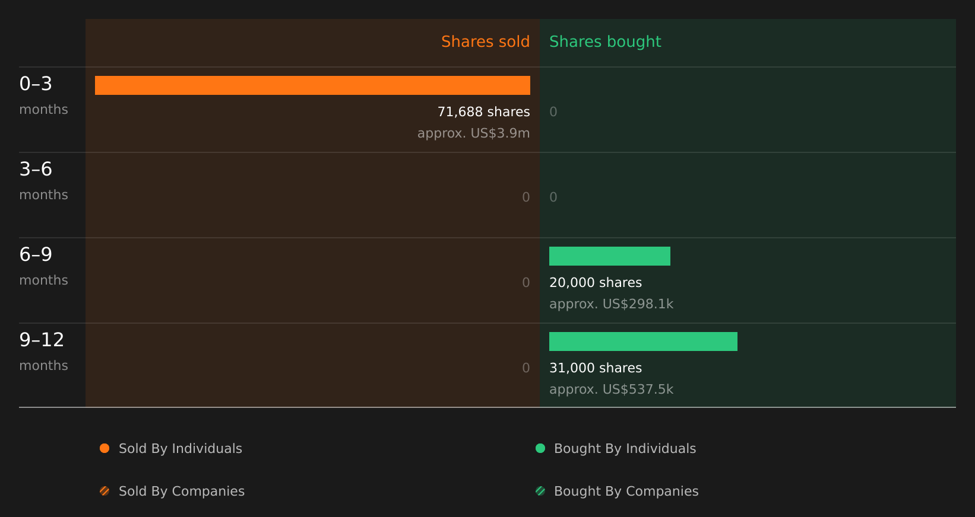
Task: Click the "Sold By Individuals" legend label
Action: [x=181, y=448]
